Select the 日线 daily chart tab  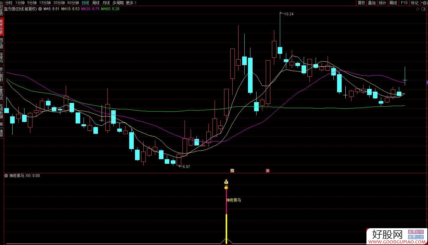click(85, 3)
